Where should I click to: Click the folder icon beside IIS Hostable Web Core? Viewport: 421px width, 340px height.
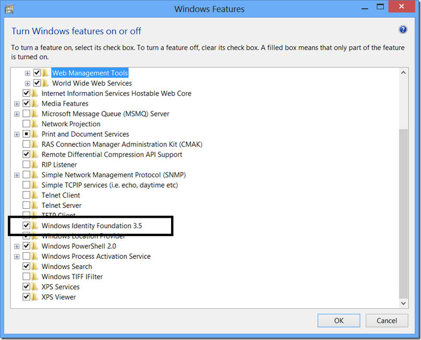[35, 94]
